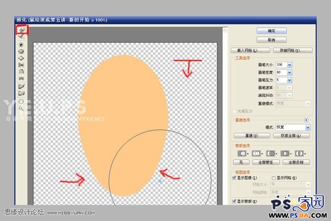
Task: Click the 全部反相 button
Action: [x=296, y=162]
